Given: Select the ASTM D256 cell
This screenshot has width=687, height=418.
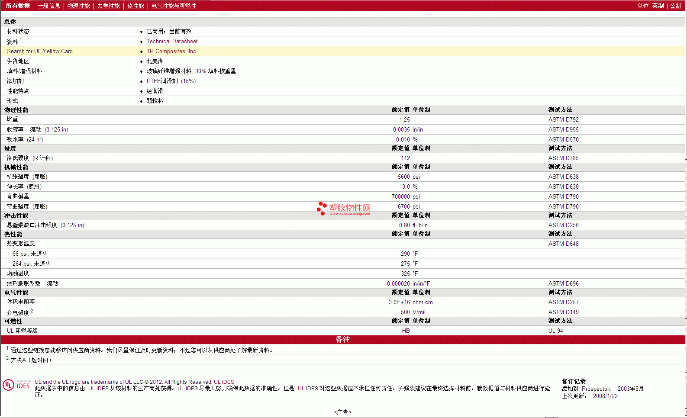Looking at the screenshot, I should tap(563, 225).
